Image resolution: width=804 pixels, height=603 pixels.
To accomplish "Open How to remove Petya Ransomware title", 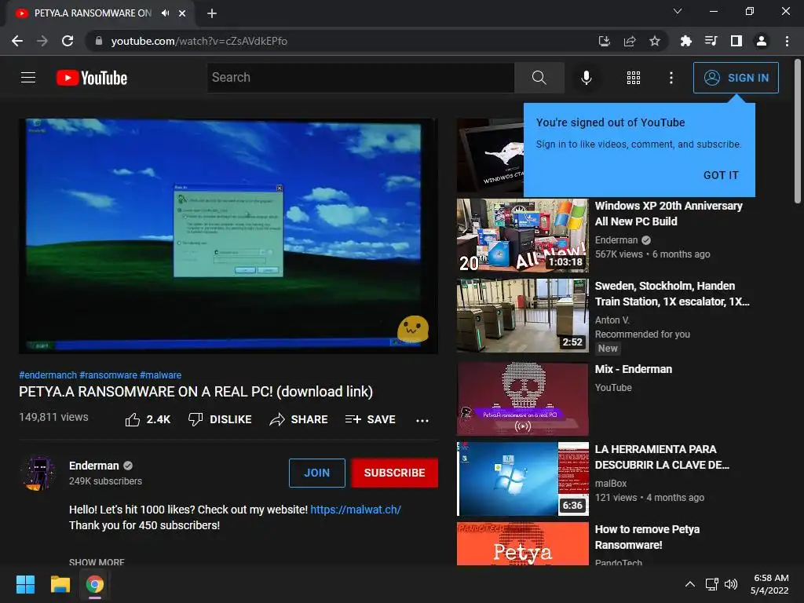I will (647, 537).
